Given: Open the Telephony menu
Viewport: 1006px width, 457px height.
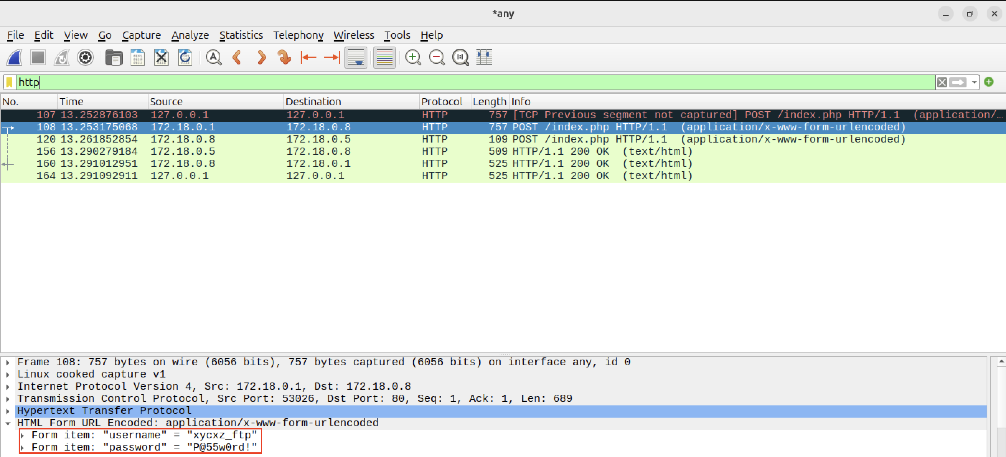Looking at the screenshot, I should click(x=298, y=35).
